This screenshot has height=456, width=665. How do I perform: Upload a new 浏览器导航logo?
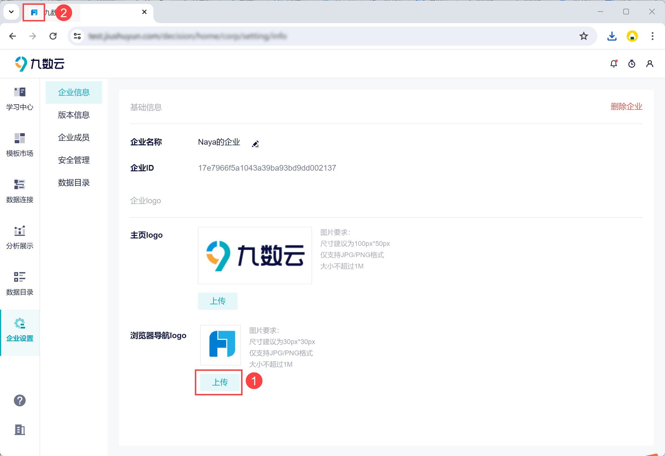tap(219, 382)
